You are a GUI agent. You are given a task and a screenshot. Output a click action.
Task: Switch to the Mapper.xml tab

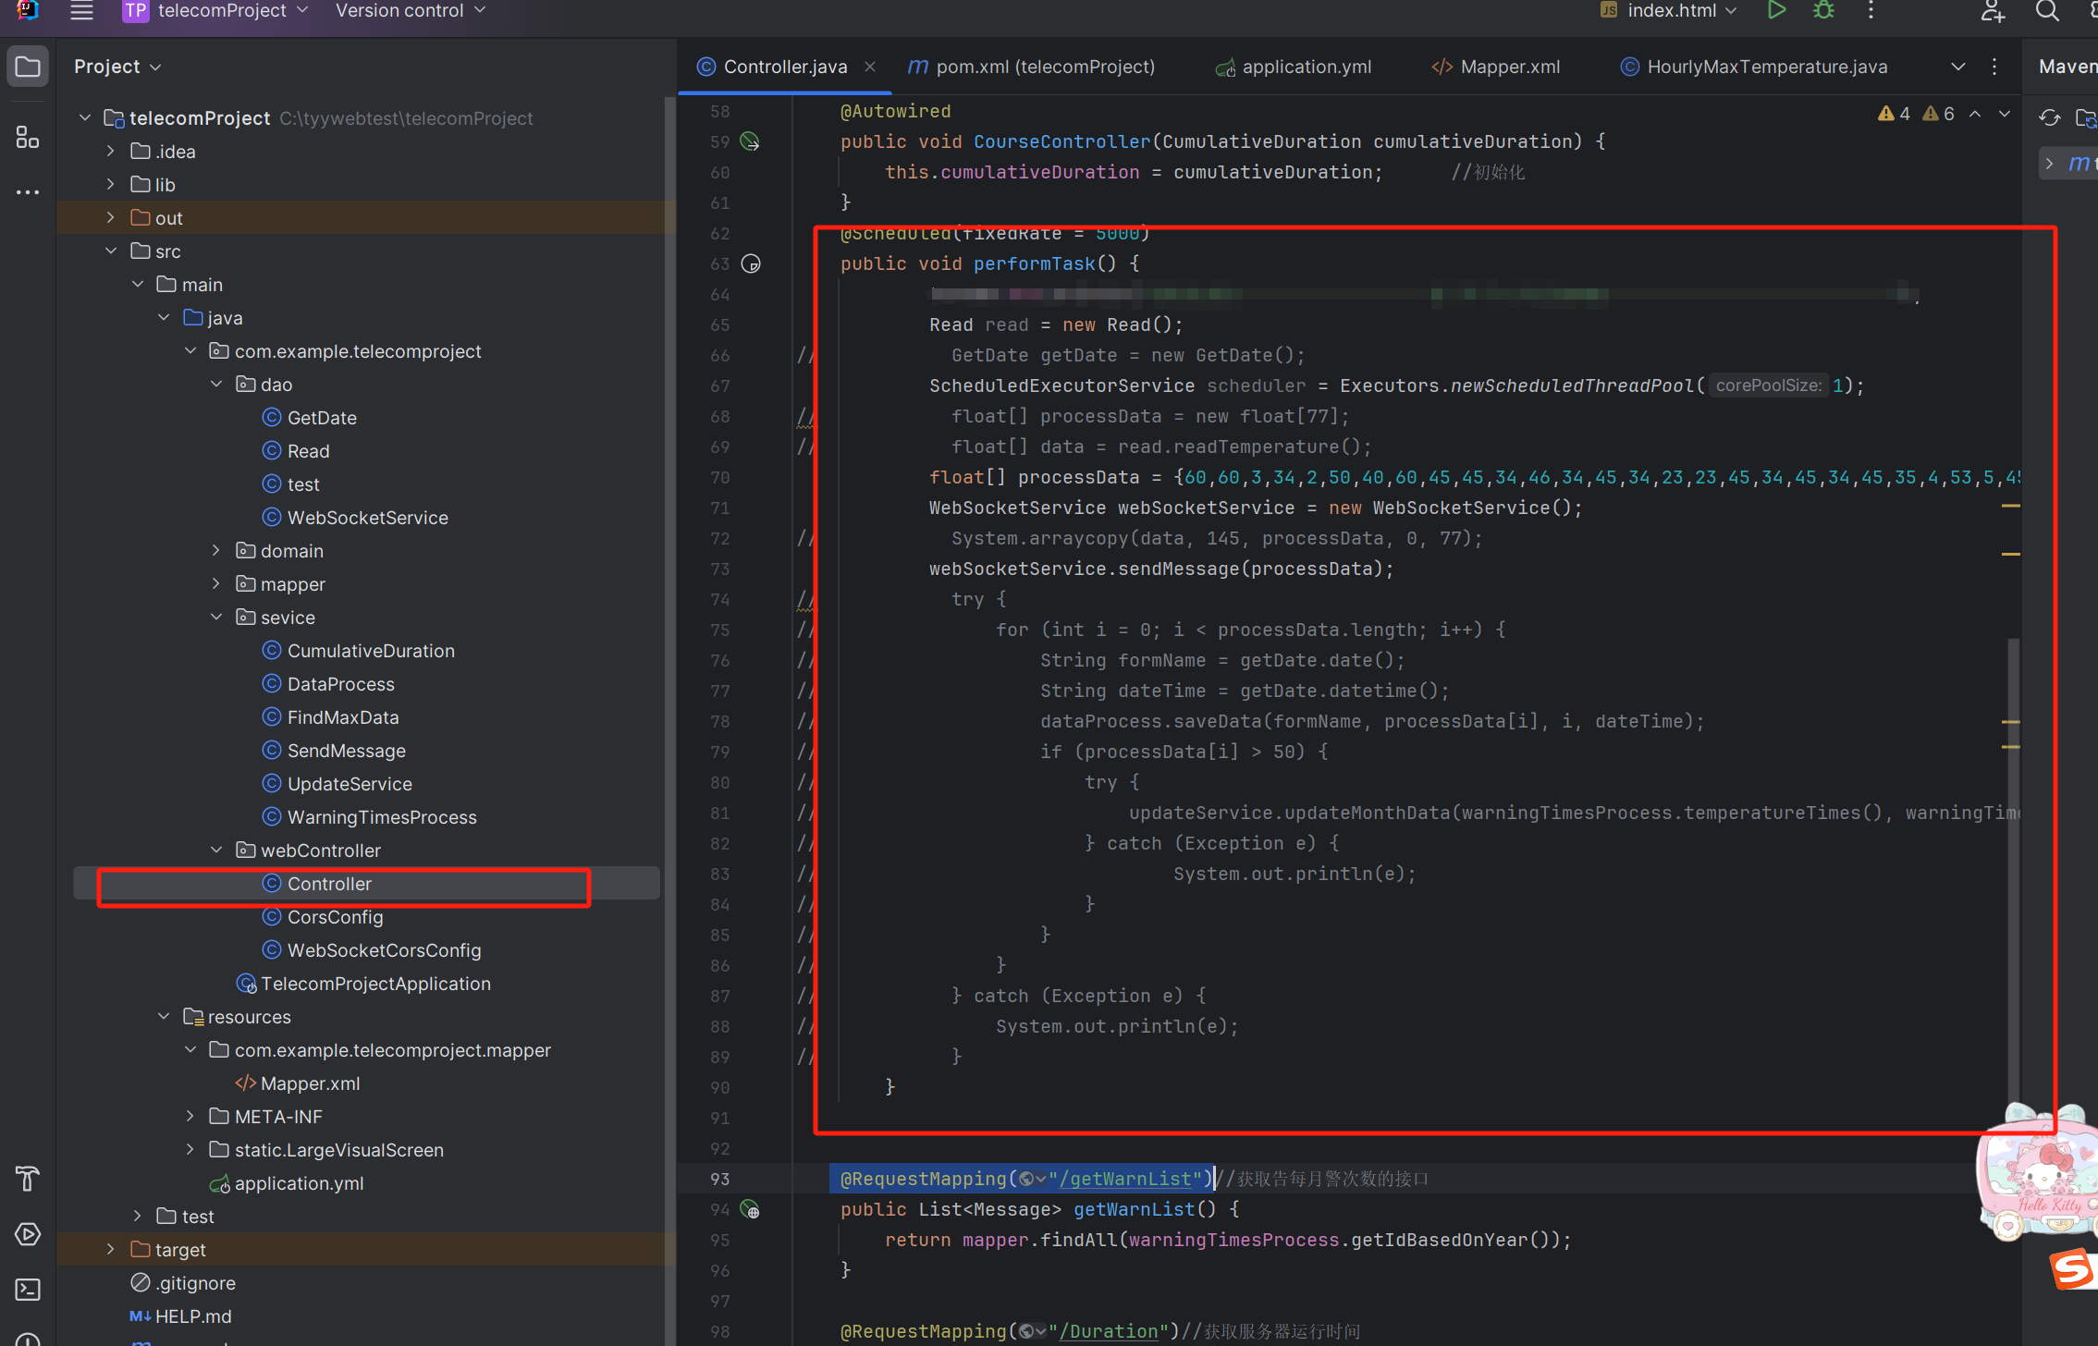(1509, 66)
